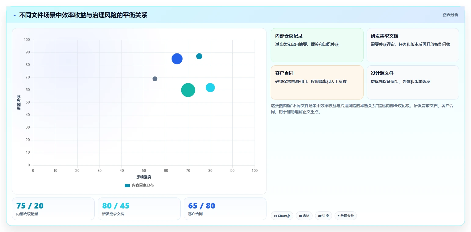Open the 75 / 20 stat card

coord(53,209)
